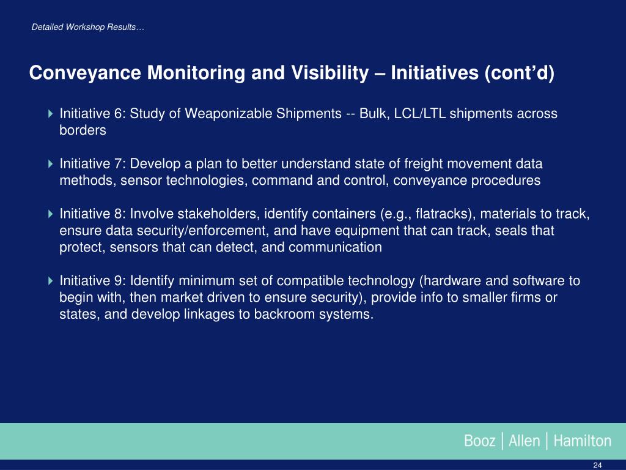Click the Booz Allen Hamilton logo
The image size is (626, 470).
coord(537,441)
